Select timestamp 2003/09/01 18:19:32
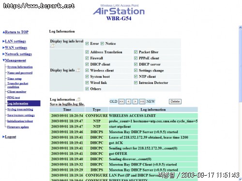The width and height of the screenshot is (242, 181). click(x=67, y=165)
